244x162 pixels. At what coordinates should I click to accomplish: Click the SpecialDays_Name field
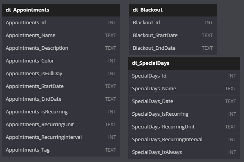point(184,89)
